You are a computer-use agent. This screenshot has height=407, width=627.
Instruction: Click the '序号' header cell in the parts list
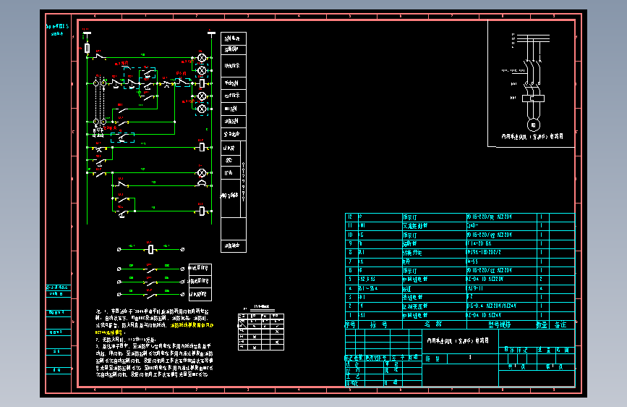pos(351,325)
